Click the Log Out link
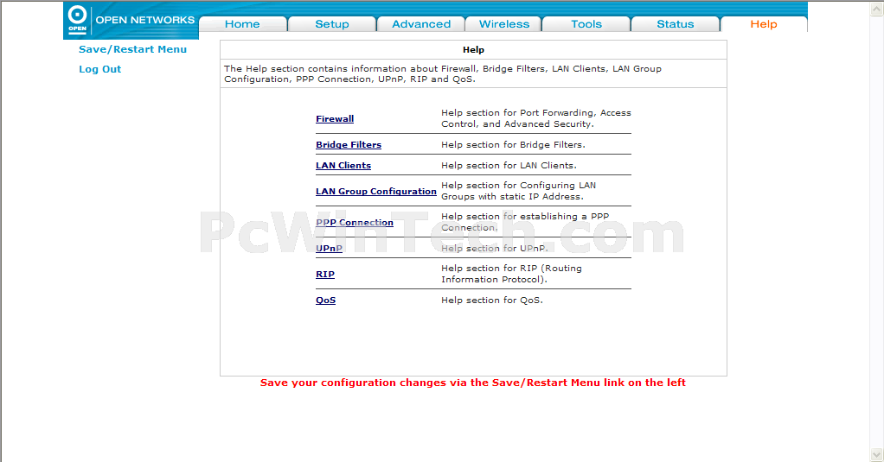The image size is (884, 462). 99,69
